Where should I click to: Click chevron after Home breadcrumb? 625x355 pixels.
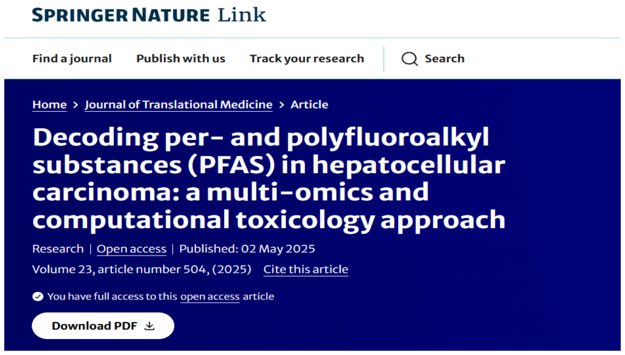tap(76, 105)
